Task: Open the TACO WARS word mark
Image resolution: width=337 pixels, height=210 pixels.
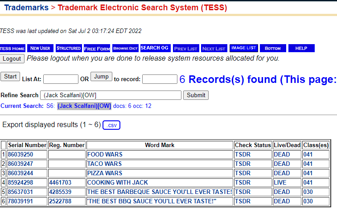Action: [104, 164]
